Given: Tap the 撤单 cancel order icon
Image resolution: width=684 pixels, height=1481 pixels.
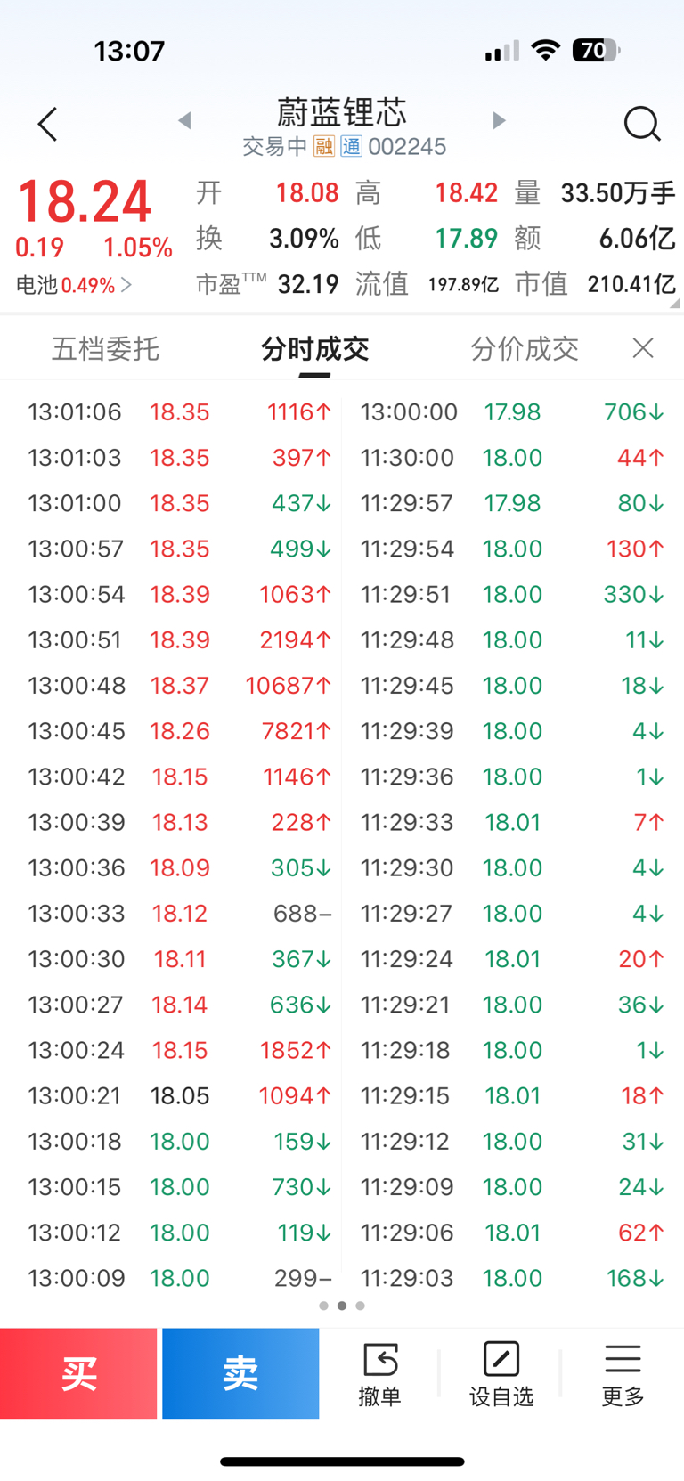Looking at the screenshot, I should pos(379,1374).
